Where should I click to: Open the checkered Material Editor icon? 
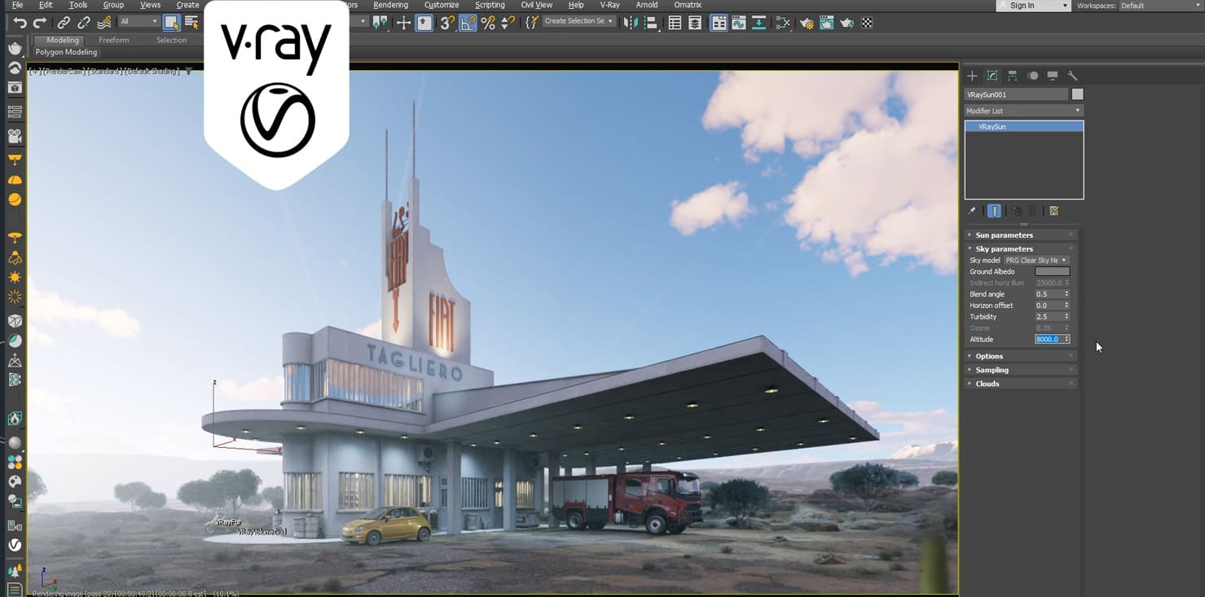[x=867, y=23]
